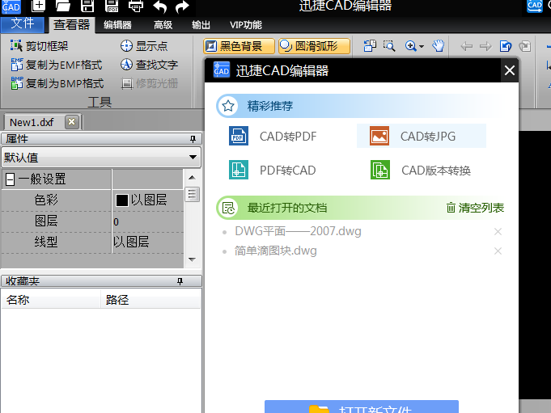Click the blue rotate view icon

click(506, 46)
